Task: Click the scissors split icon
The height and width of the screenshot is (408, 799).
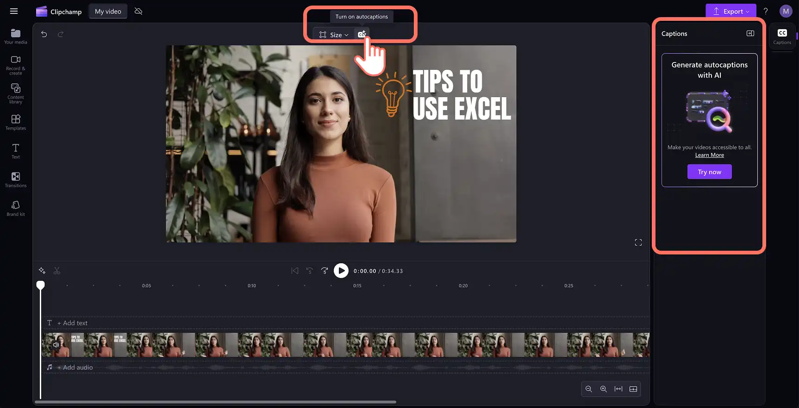Action: point(57,271)
